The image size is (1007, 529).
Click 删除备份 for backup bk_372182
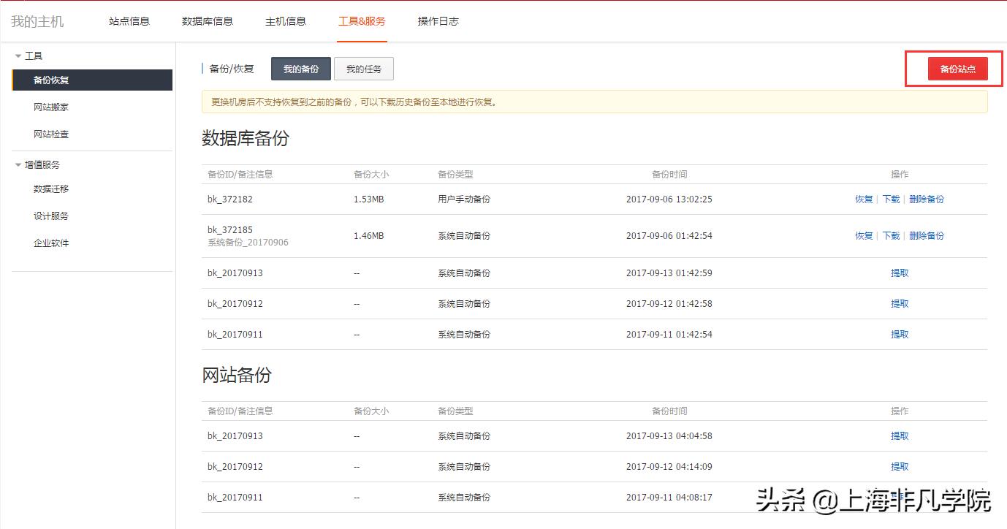tap(927, 198)
